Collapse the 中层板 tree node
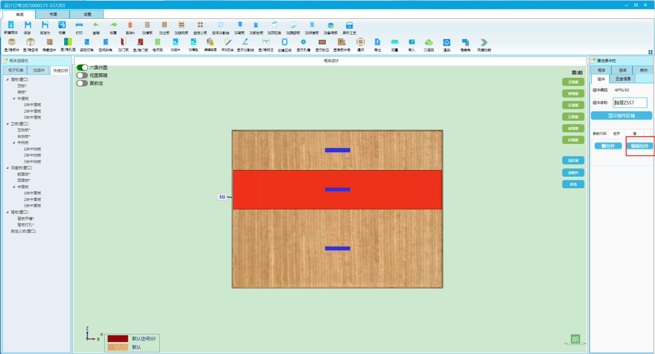 pyautogui.click(x=14, y=99)
